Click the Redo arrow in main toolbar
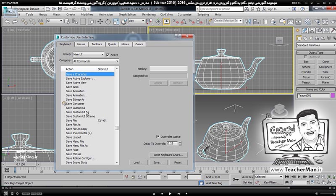Screen dimensions: 336x196 click(15, 22)
